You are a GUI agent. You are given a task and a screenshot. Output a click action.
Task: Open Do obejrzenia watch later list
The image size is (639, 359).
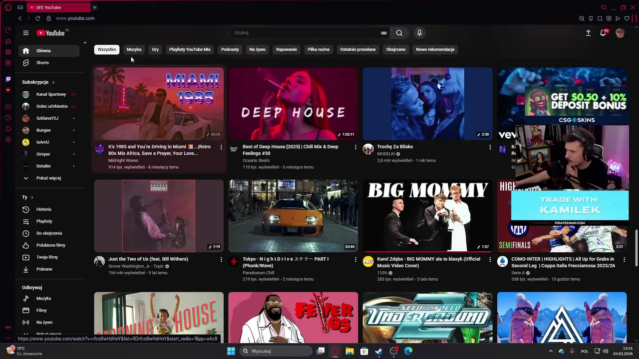[49, 233]
